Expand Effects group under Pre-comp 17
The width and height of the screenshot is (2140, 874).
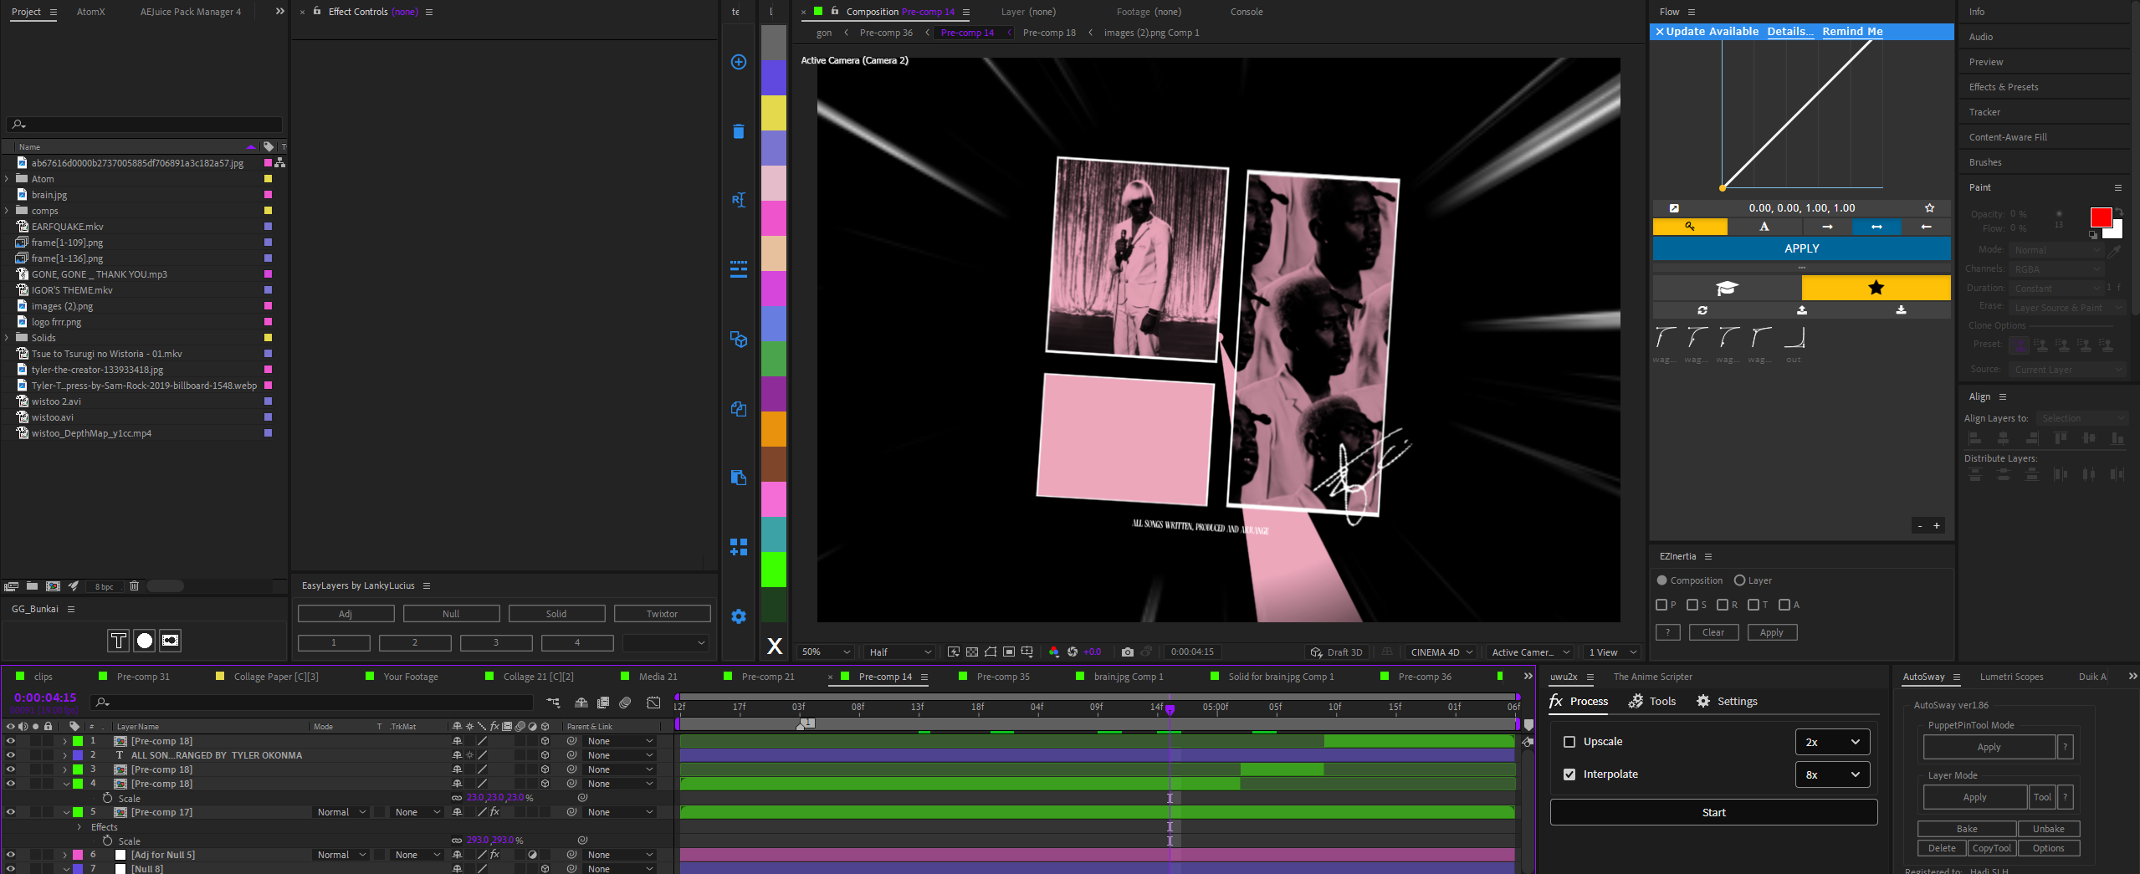coord(79,827)
